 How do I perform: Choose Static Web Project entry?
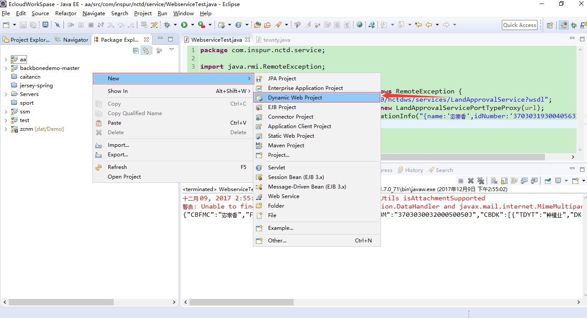pyautogui.click(x=316, y=136)
